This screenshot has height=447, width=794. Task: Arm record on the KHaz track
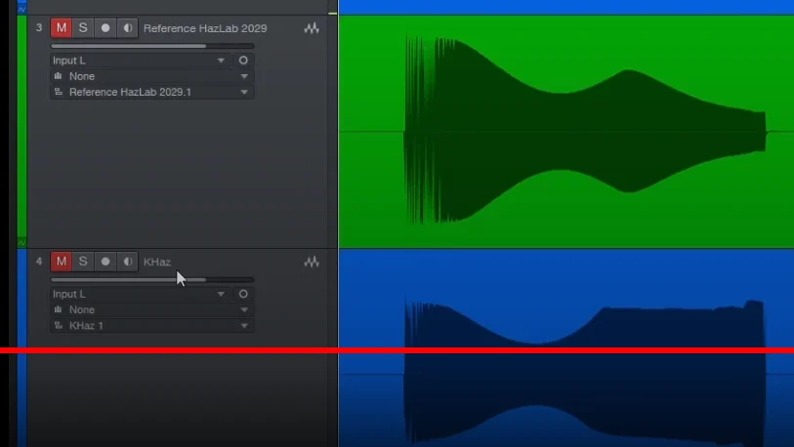point(105,262)
